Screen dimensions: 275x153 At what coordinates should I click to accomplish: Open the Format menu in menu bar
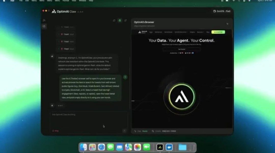[x=66, y=1]
